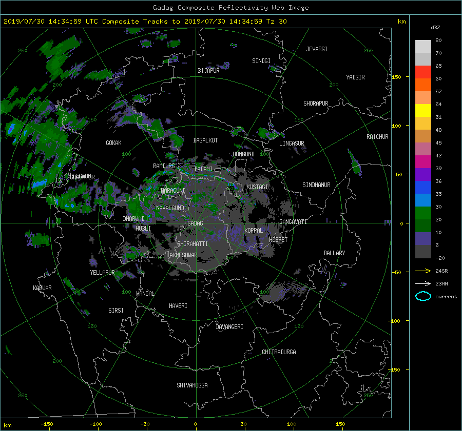
Task: Click the BALLARY city label
Action: click(334, 253)
